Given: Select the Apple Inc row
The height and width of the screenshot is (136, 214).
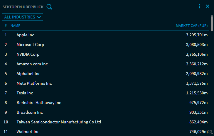Looking at the screenshot, I should 25,35.
